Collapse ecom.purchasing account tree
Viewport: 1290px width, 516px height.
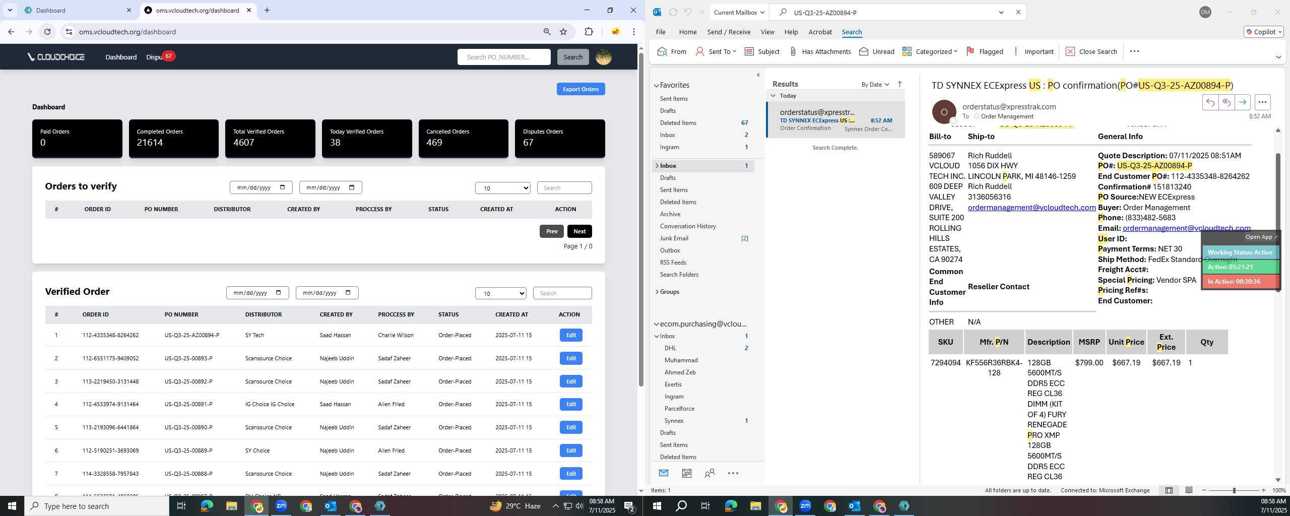click(657, 324)
